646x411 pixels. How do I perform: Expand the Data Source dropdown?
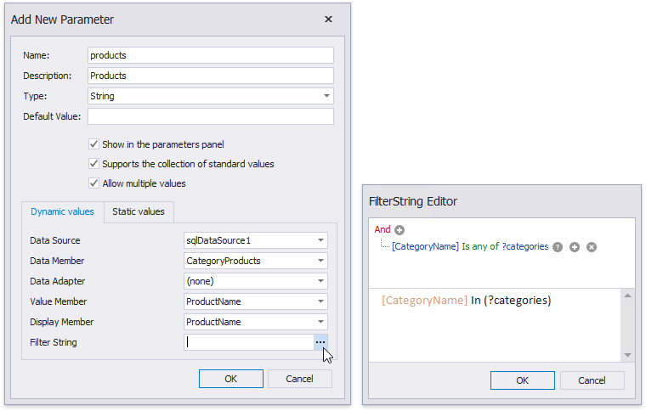[x=320, y=240]
